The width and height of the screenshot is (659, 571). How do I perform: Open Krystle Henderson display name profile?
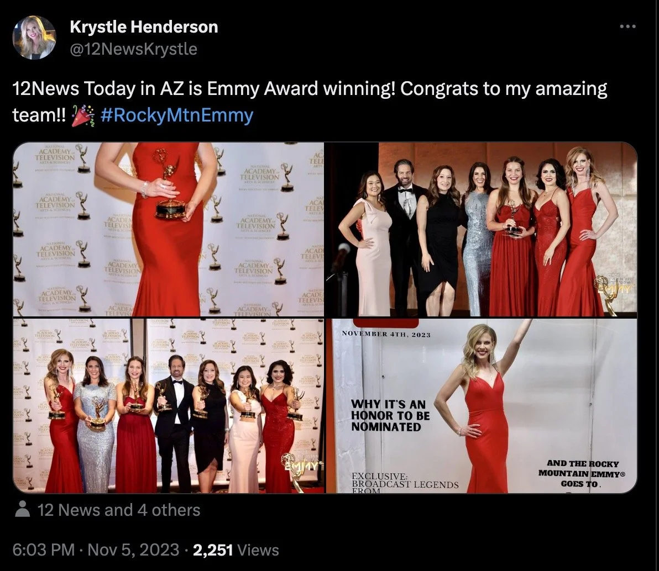click(x=144, y=27)
